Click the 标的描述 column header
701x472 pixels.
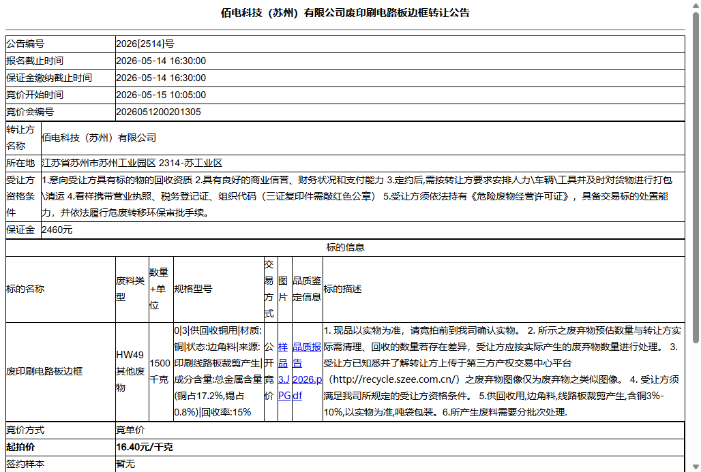click(x=504, y=289)
